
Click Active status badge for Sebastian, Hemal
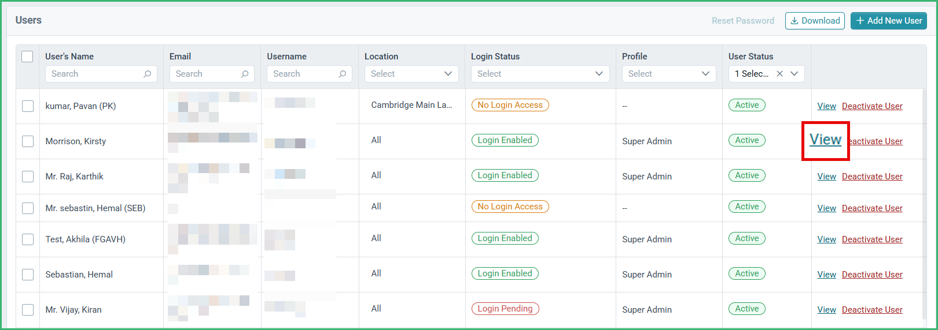click(x=746, y=273)
